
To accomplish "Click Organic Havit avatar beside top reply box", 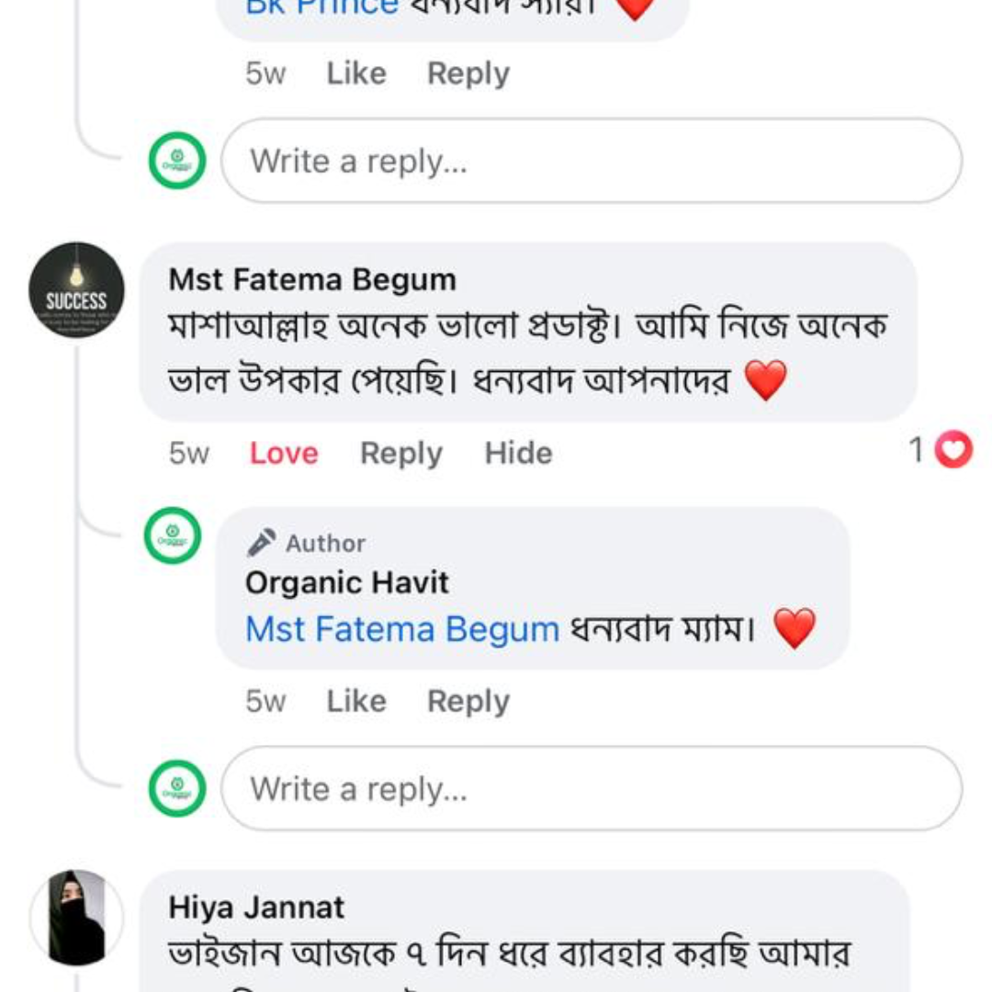I will [177, 162].
